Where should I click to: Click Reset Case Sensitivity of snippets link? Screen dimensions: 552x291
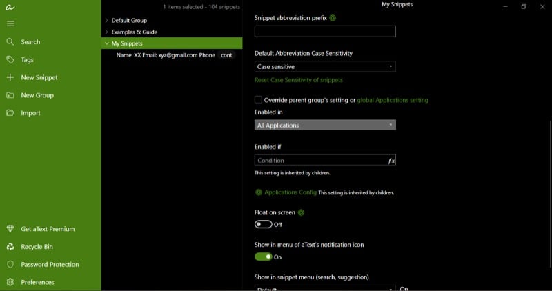(299, 80)
